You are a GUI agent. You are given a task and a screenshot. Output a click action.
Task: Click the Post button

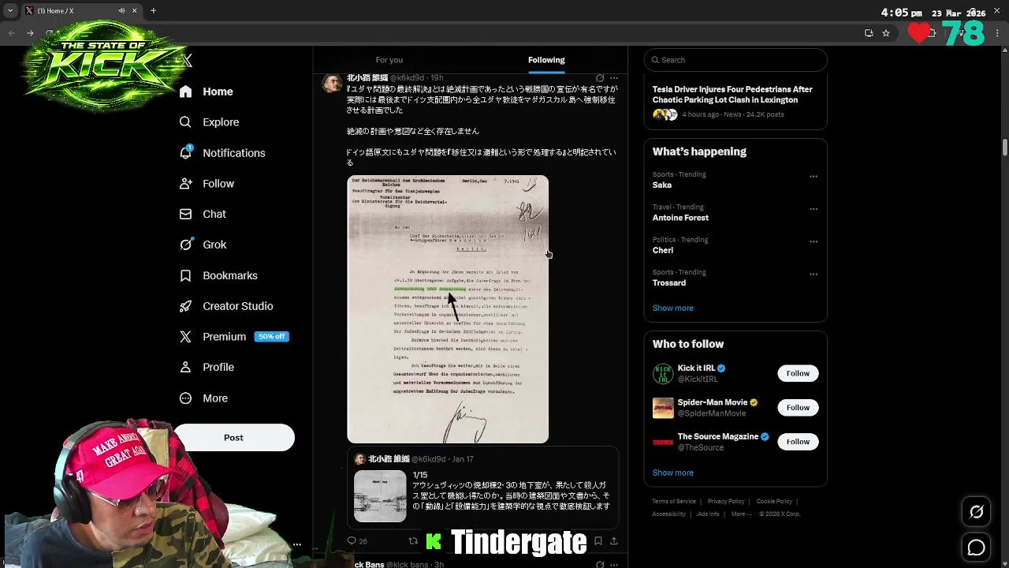[x=233, y=438]
